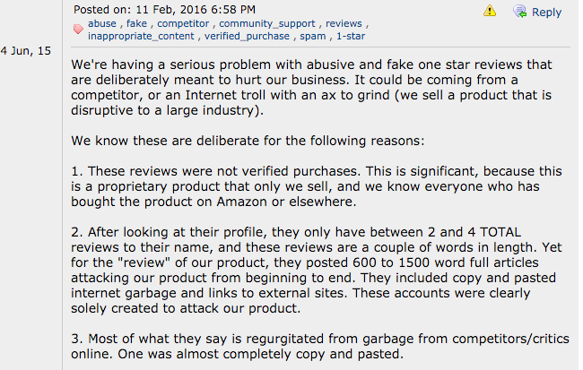This screenshot has height=370, width=583.
Task: Click point 2 about reviewer profiles
Action: (317, 270)
